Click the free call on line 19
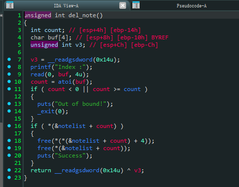239x187 pixels. click(44, 148)
